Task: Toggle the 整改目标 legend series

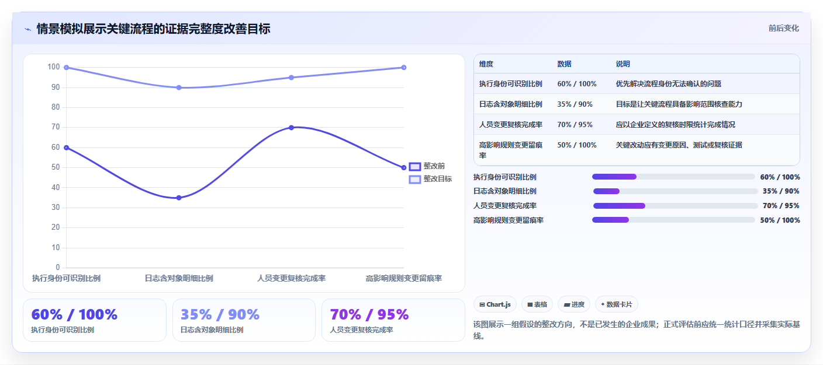Action: pyautogui.click(x=430, y=179)
